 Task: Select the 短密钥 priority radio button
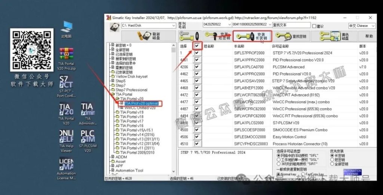tap(332, 159)
